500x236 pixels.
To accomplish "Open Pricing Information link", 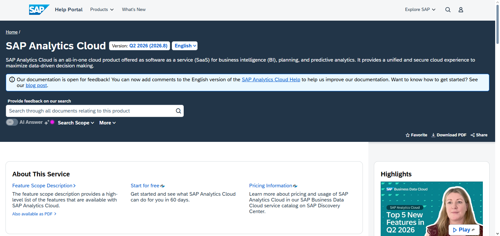I will coord(273,186).
